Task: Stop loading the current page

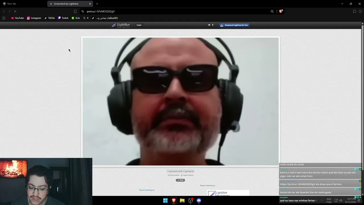Action: (x=15, y=11)
